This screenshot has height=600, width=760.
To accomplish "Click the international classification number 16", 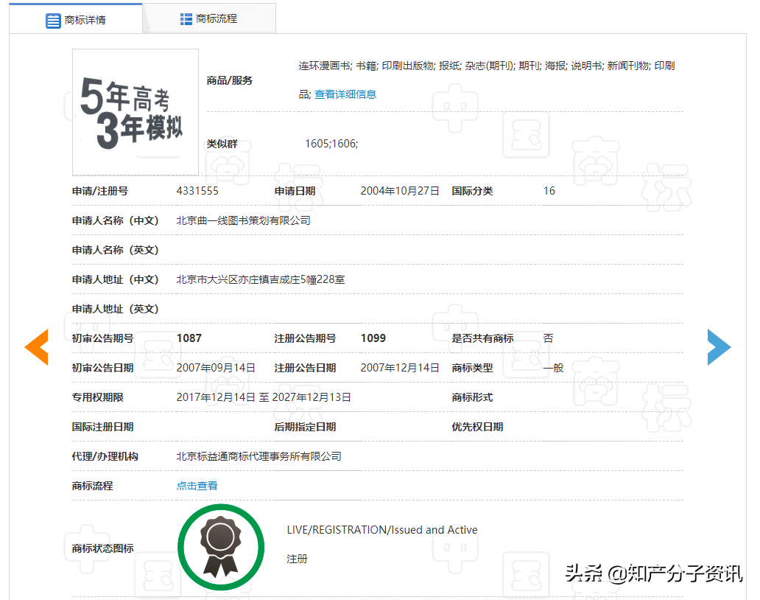I will [549, 190].
